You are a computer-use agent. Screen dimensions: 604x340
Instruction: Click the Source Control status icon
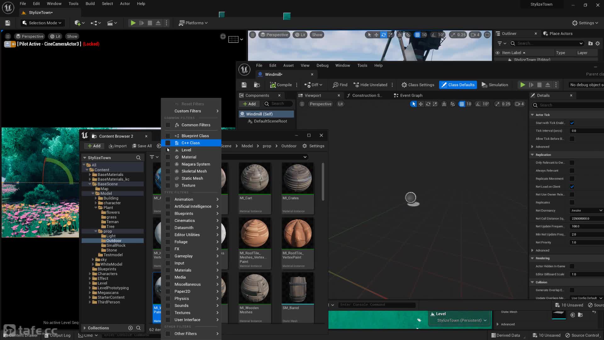[x=568, y=336]
